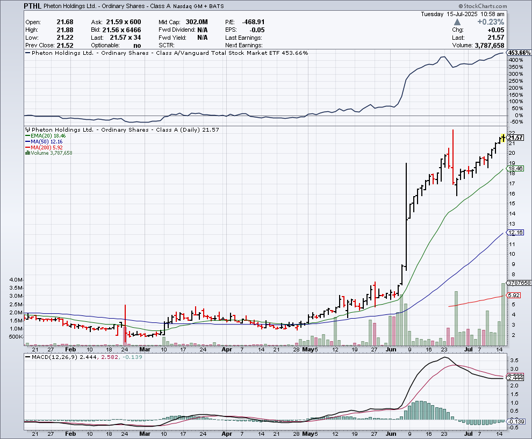Click the High 21.88 value
Image resolution: width=532 pixels, height=439 pixels.
[65, 30]
